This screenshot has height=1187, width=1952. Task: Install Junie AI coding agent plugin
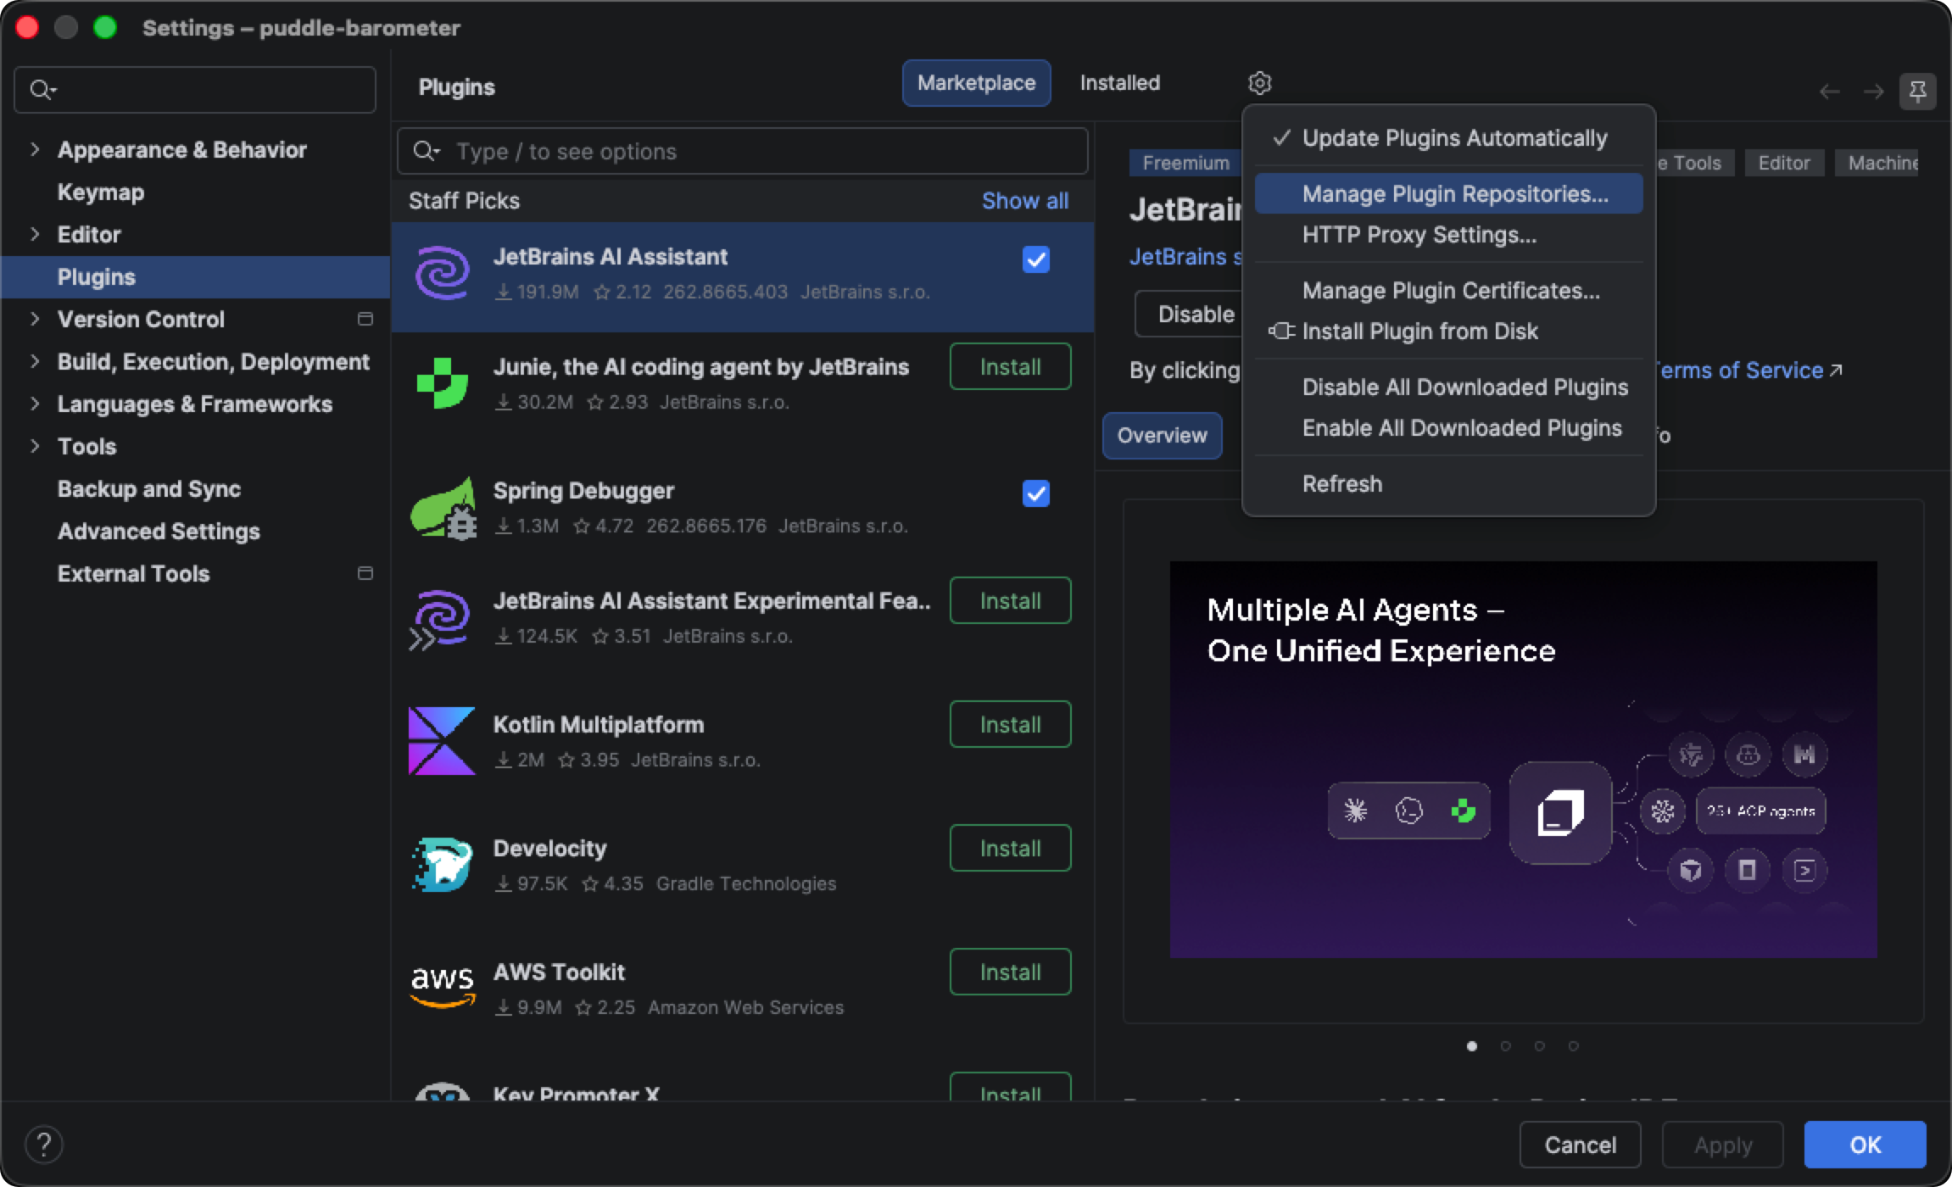[x=1010, y=366]
